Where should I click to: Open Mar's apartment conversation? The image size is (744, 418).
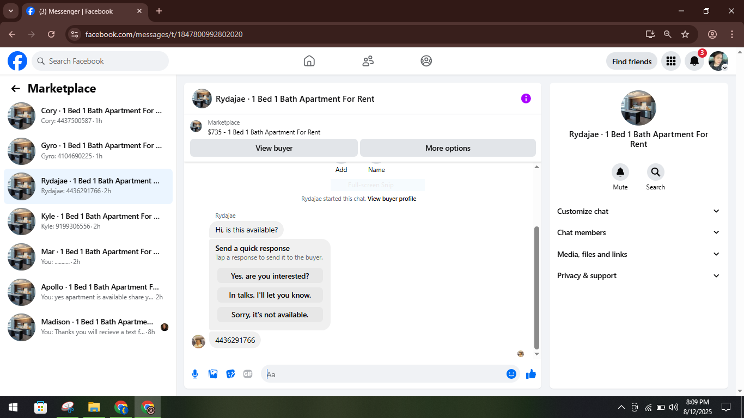[x=88, y=257]
